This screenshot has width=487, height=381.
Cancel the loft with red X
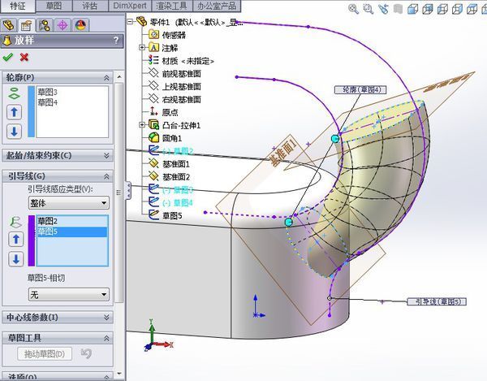coord(24,57)
